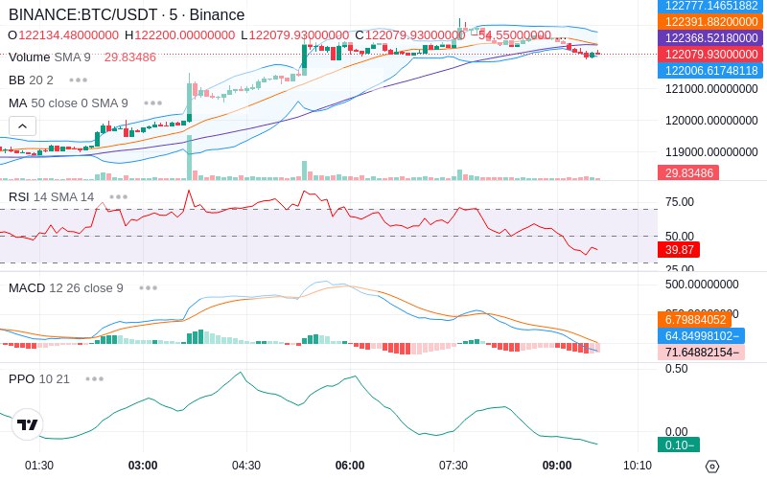The width and height of the screenshot is (767, 479).
Task: Select the RSI 14 SMA 14 label
Action: [52, 197]
